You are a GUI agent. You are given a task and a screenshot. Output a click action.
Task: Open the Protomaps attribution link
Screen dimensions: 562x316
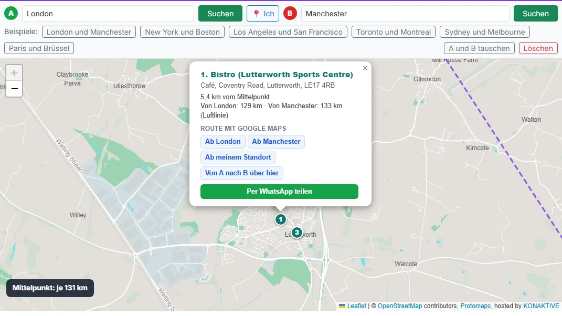pos(475,306)
